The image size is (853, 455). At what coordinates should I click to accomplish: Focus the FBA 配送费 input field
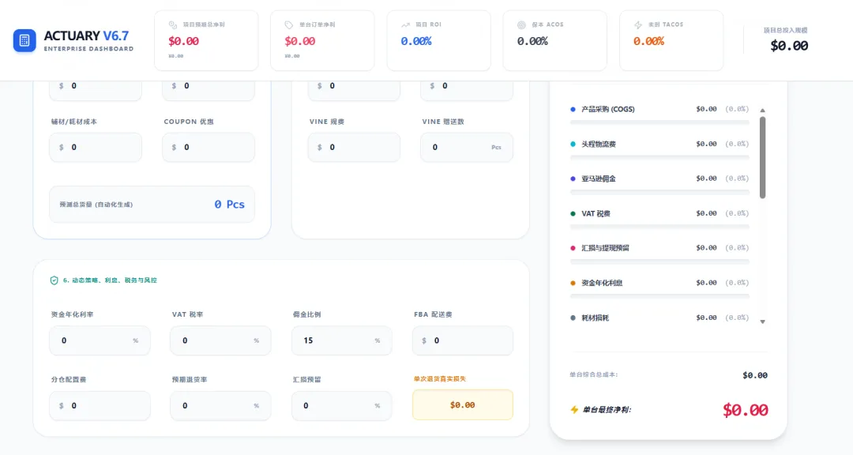click(x=462, y=340)
